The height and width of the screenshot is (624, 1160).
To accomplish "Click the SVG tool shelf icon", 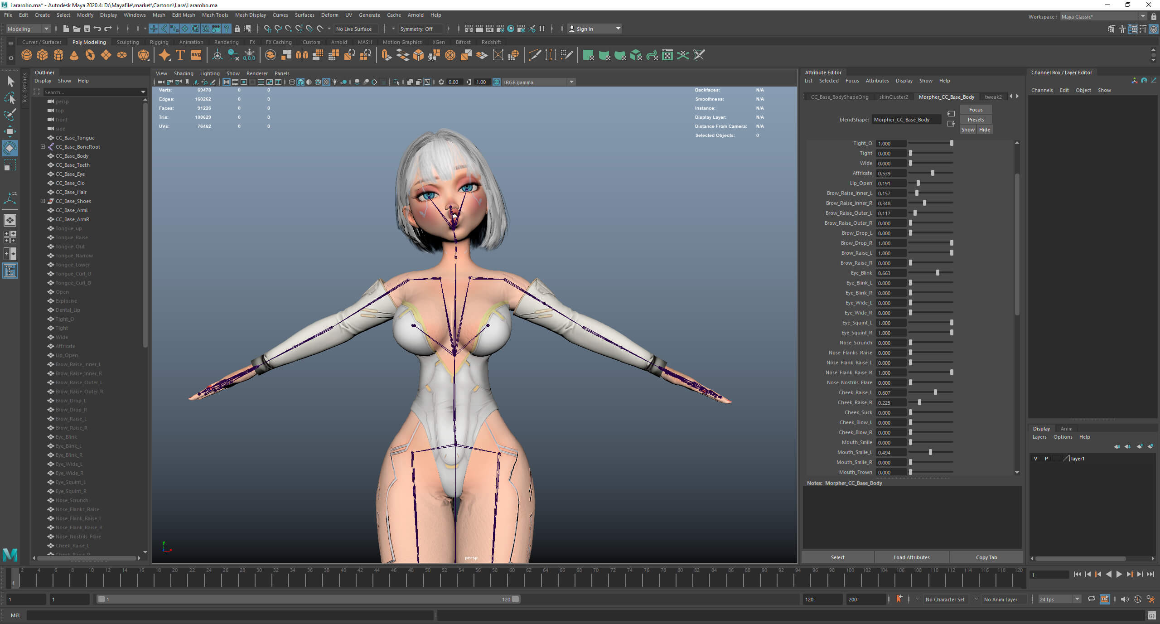I will pyautogui.click(x=196, y=55).
